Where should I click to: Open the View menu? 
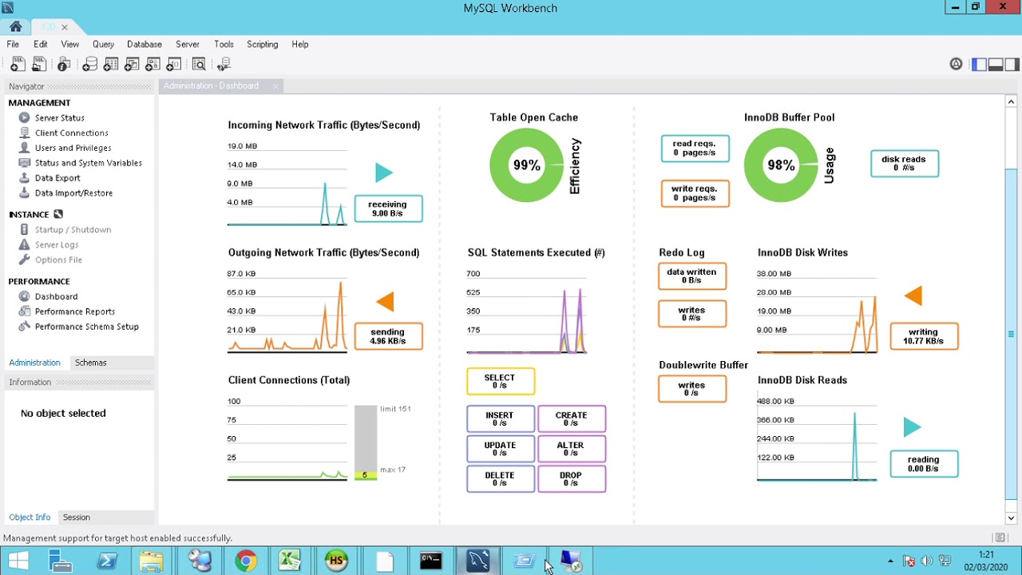pyautogui.click(x=70, y=45)
